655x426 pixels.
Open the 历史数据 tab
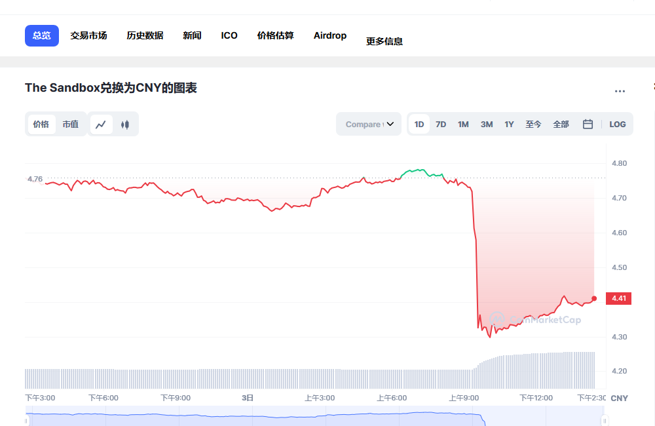[145, 35]
